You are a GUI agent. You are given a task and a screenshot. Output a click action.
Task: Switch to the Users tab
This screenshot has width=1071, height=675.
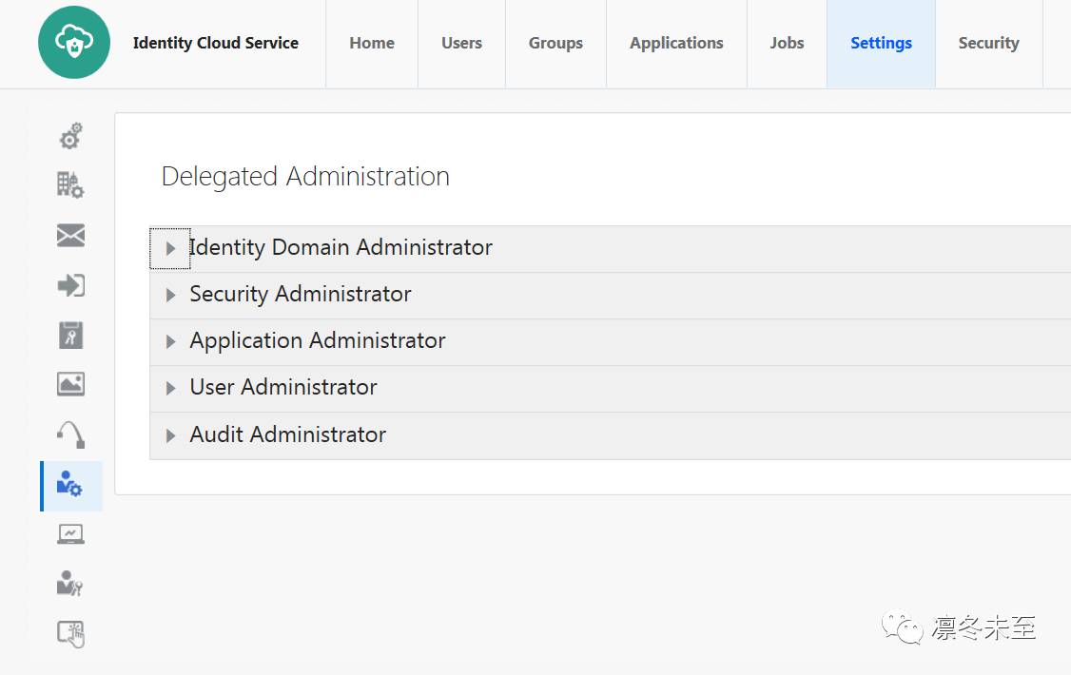point(461,43)
